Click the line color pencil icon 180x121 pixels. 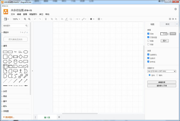point(67,19)
